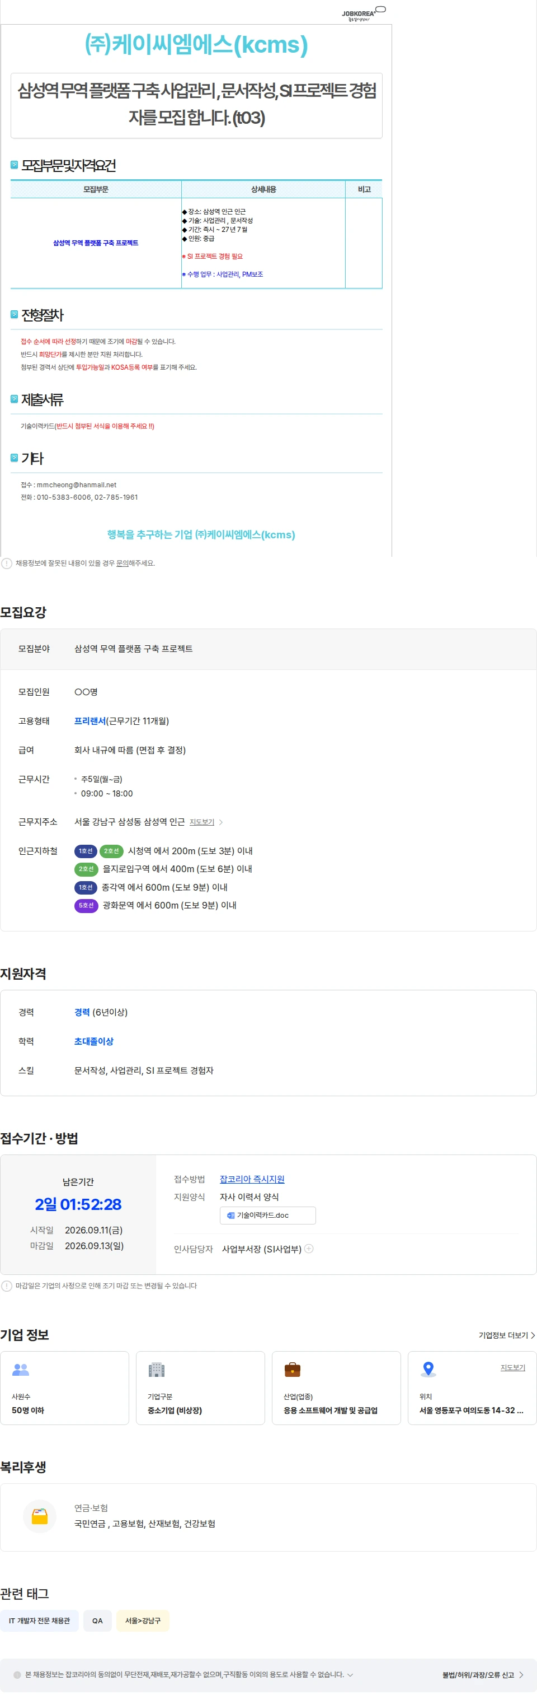
Task: Download the 기술이력카드.doc file
Action: coord(267,1216)
